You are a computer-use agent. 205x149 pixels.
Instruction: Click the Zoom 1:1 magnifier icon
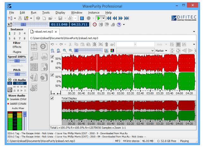tap(52, 51)
